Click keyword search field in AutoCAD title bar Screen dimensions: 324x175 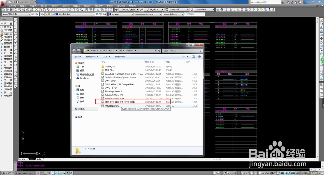[x=266, y=2]
